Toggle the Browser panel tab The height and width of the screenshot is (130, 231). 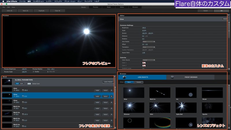(x=135, y=7)
